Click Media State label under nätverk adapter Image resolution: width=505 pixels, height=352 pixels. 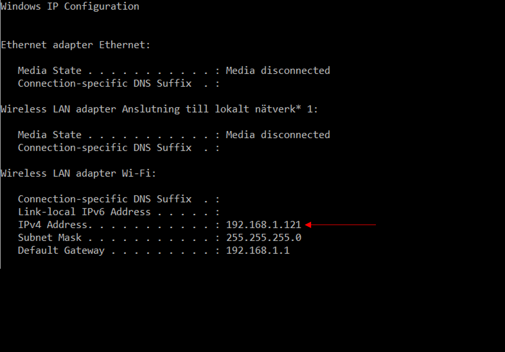coord(49,135)
